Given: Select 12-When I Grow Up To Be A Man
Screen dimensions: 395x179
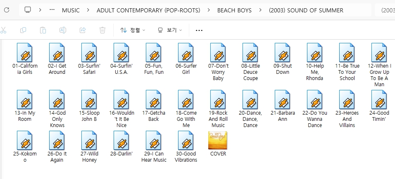Looking at the screenshot, I should pyautogui.click(x=379, y=65).
